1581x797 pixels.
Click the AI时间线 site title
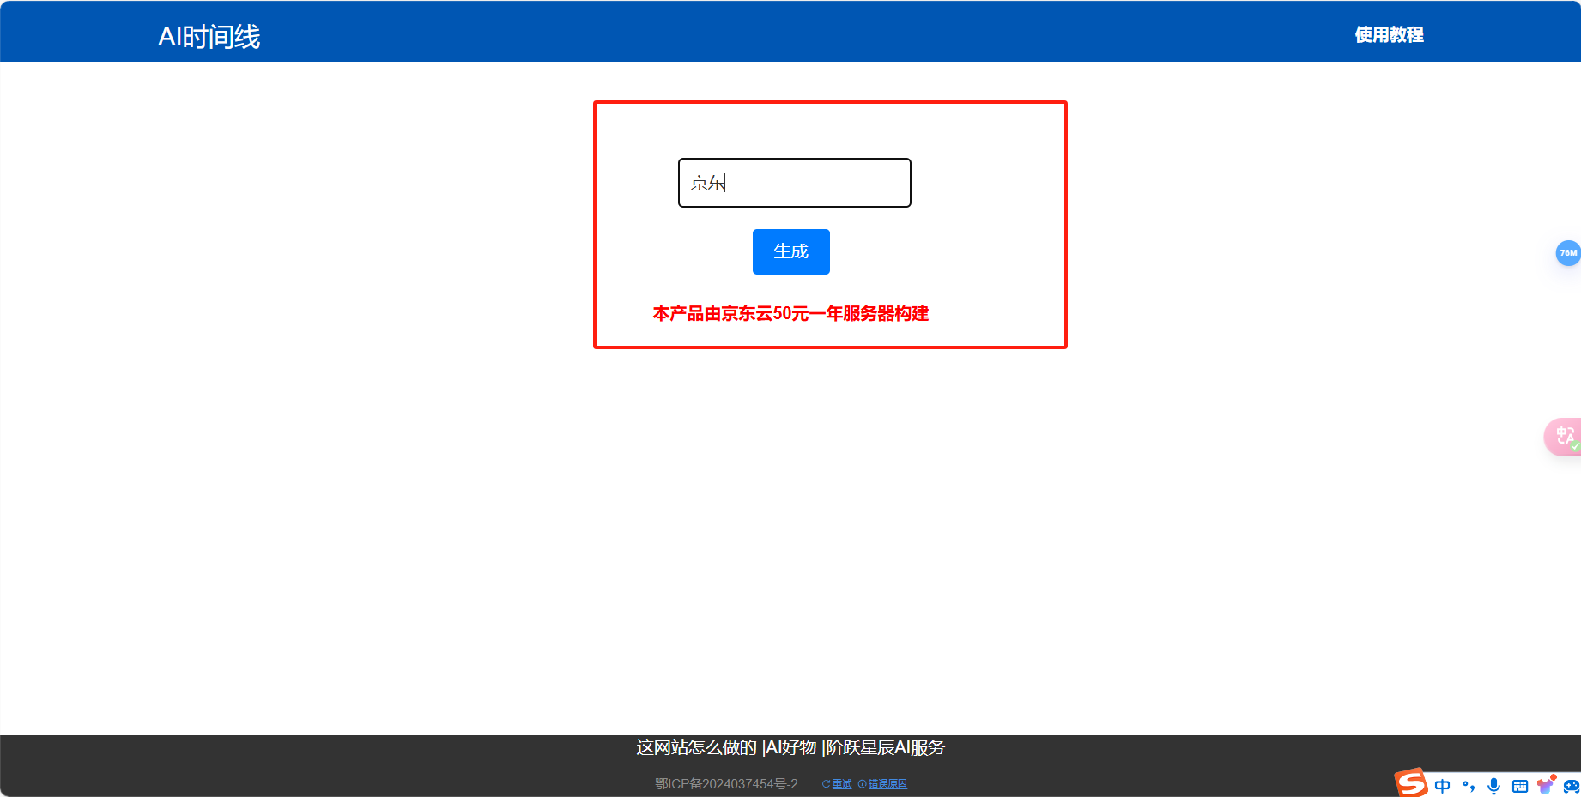[209, 37]
